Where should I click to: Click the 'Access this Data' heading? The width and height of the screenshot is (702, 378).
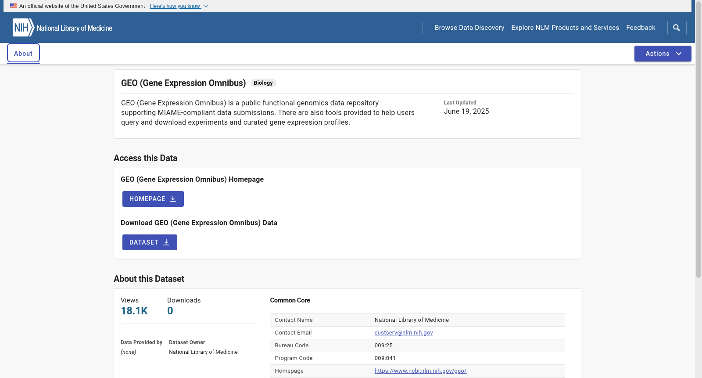[x=146, y=158]
